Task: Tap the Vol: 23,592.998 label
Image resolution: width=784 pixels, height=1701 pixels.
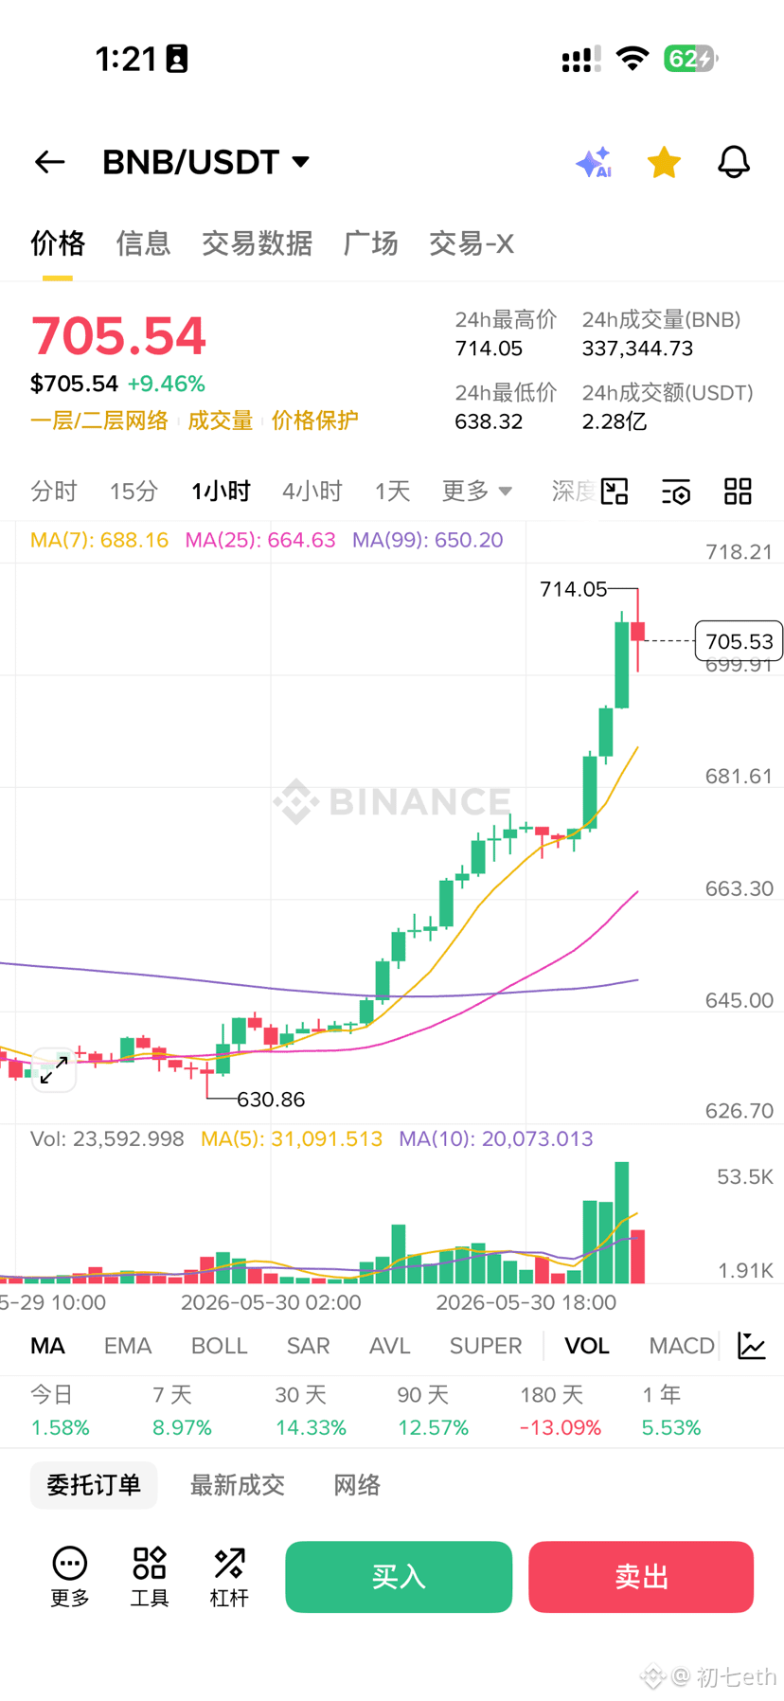Action: [x=107, y=1138]
